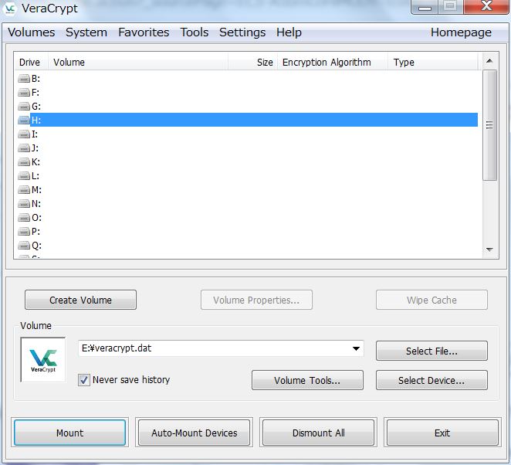Screen dimensions: 511x465
Task: Click the M: drive icon
Action: 24,190
